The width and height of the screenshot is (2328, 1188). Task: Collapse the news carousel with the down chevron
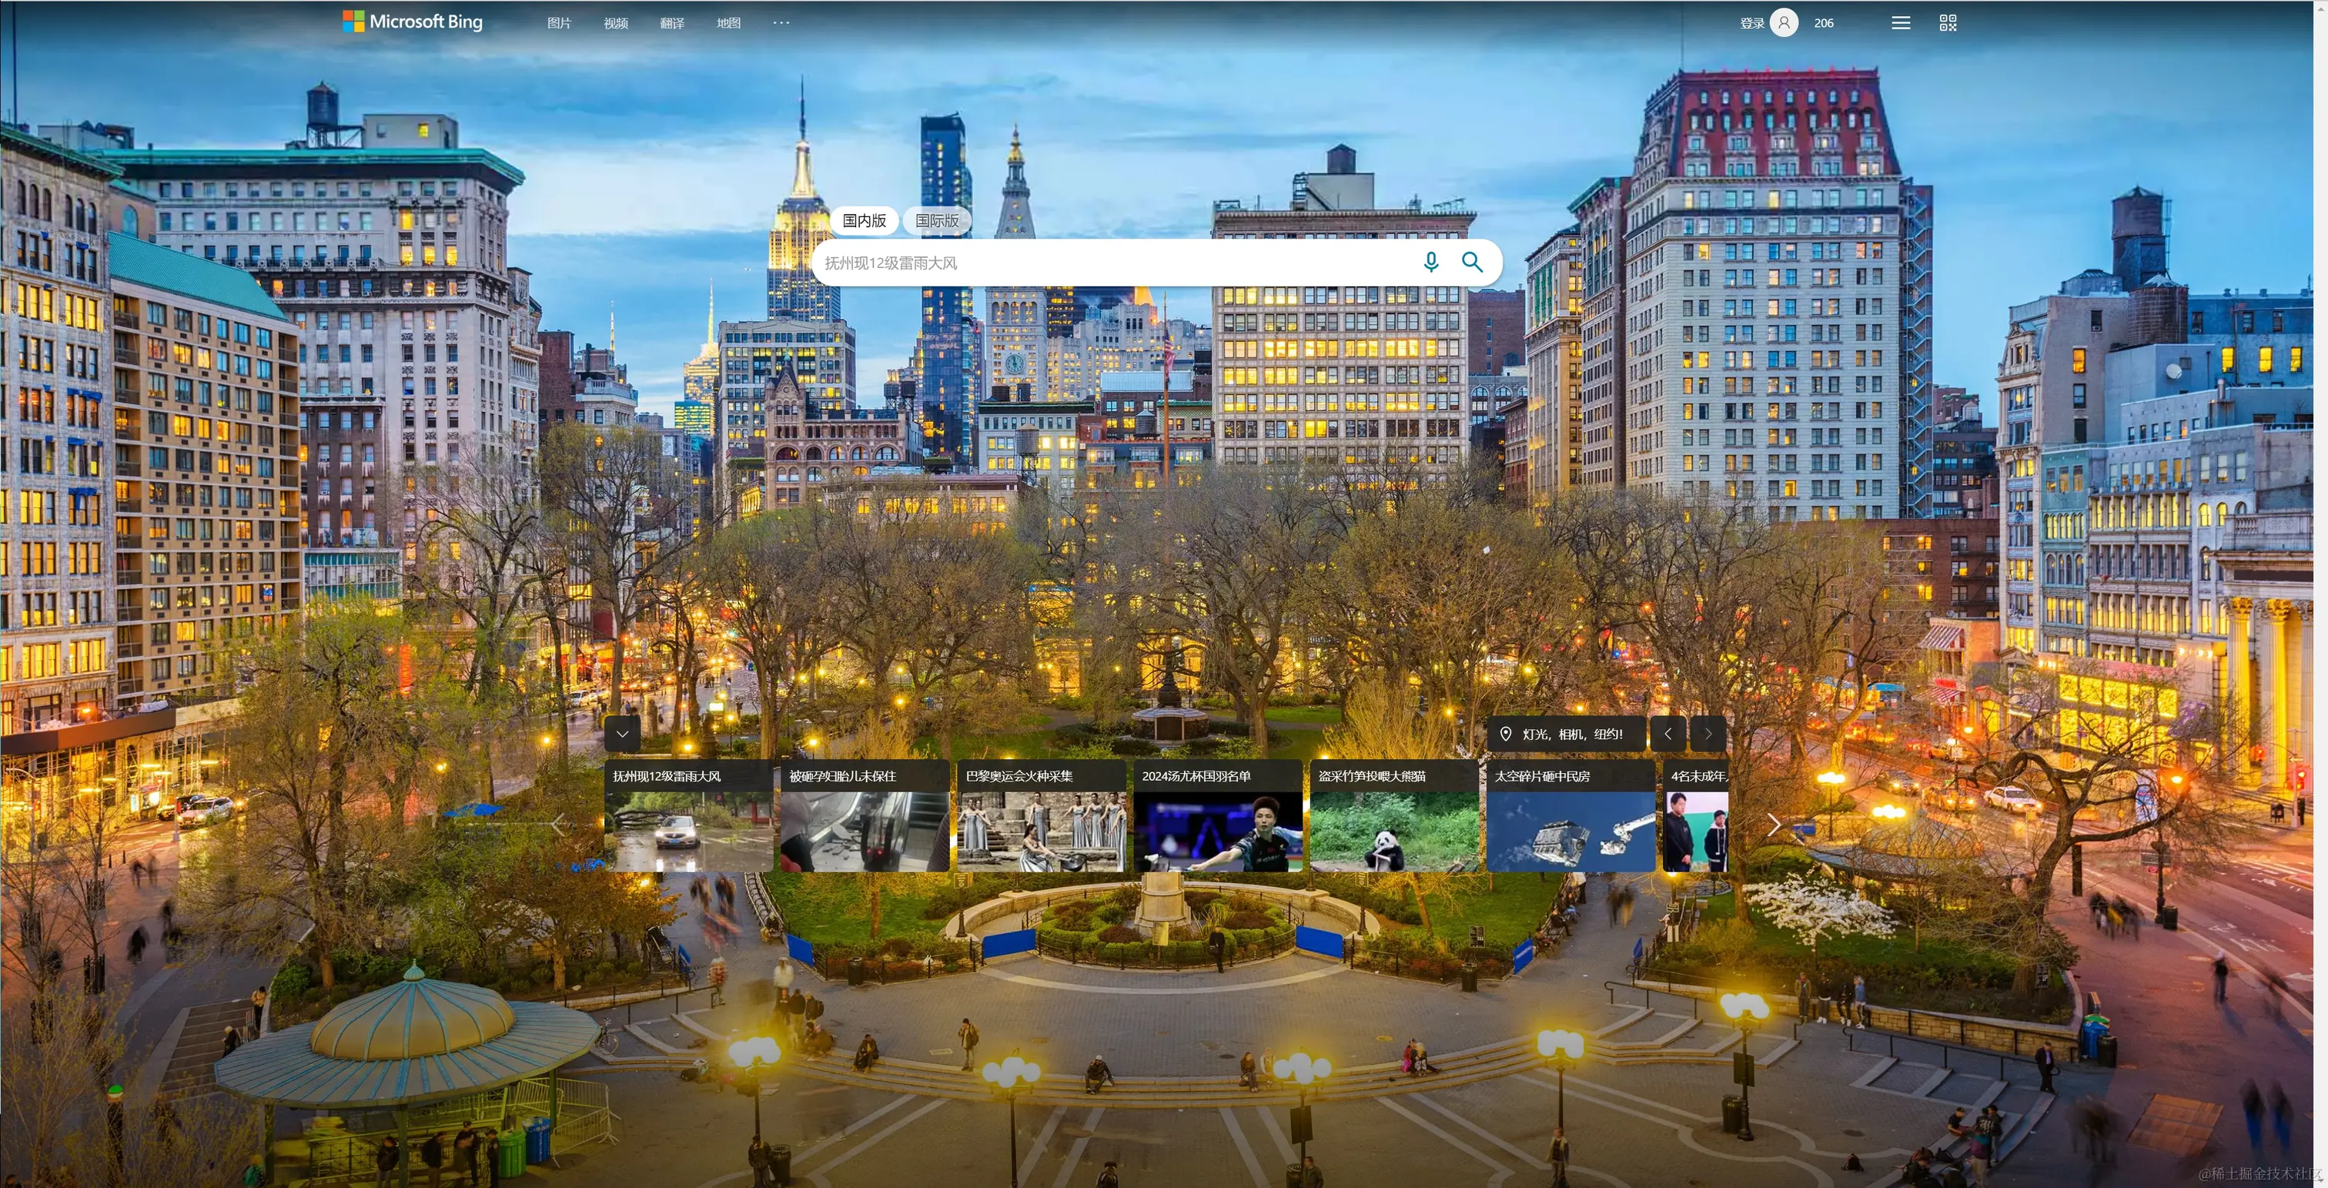tap(622, 733)
